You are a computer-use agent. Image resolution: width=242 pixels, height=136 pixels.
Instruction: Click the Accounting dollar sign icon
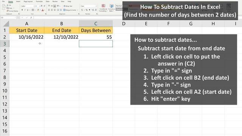82,10
